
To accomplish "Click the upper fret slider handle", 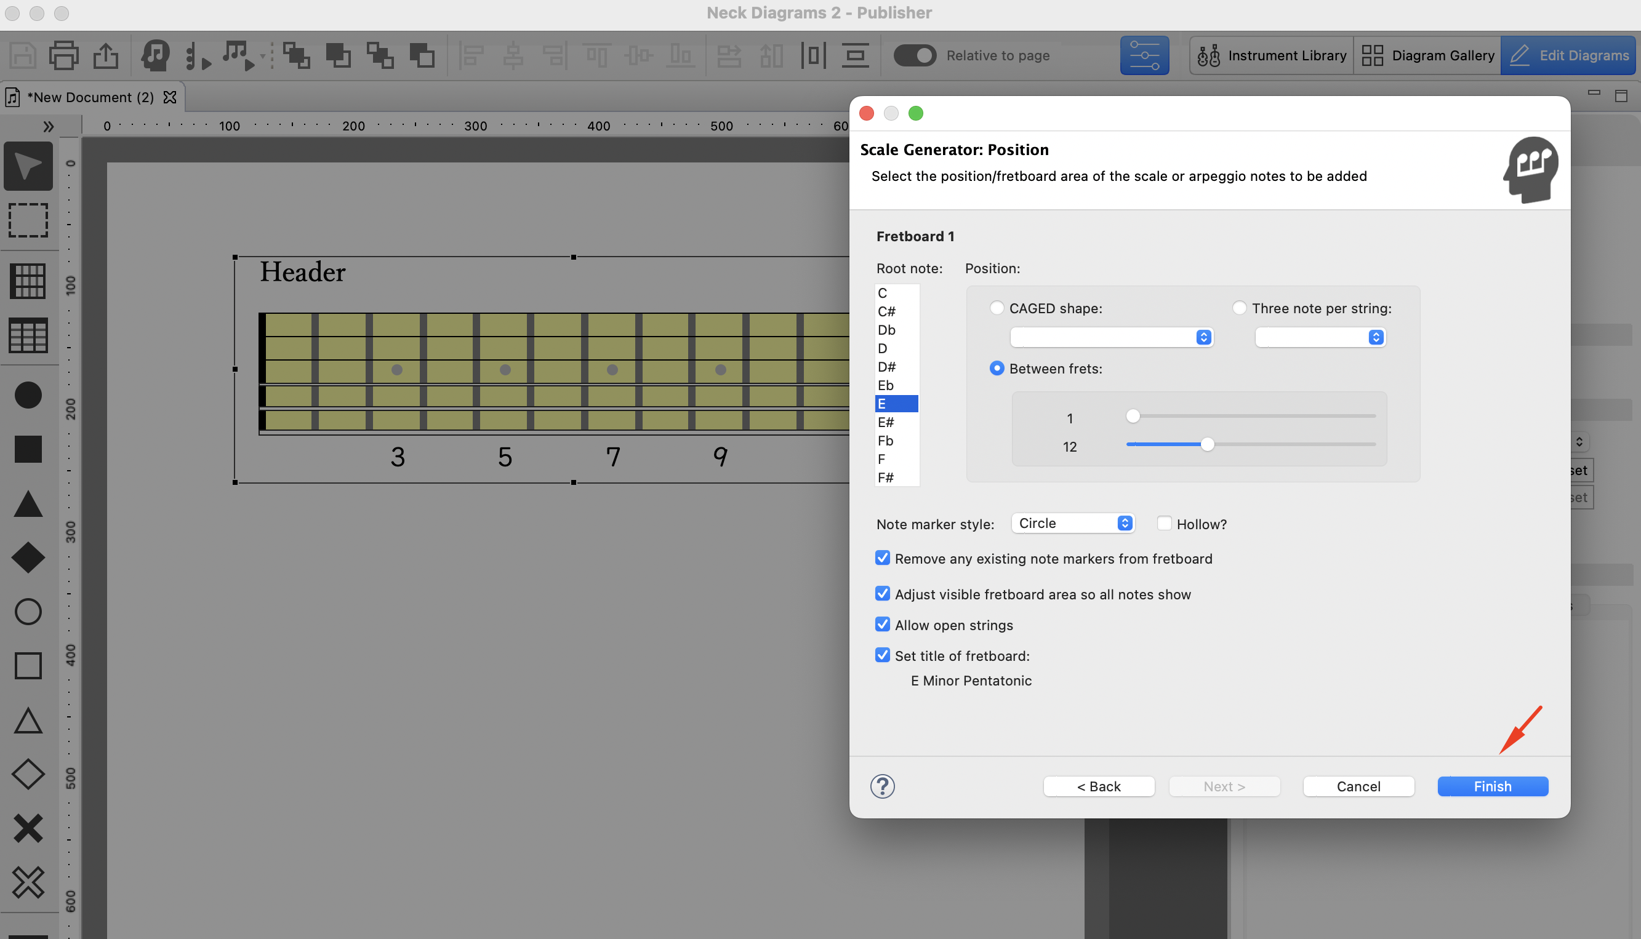I will click(1133, 416).
